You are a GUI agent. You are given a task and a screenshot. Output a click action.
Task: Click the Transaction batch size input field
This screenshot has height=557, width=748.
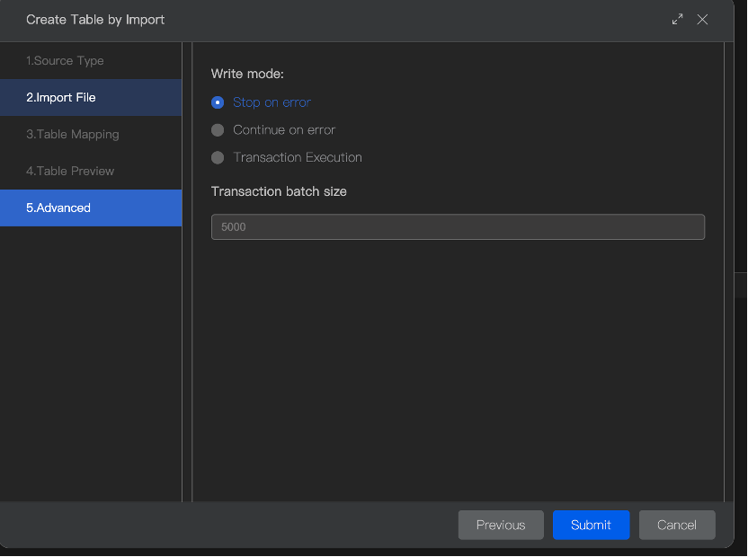458,227
